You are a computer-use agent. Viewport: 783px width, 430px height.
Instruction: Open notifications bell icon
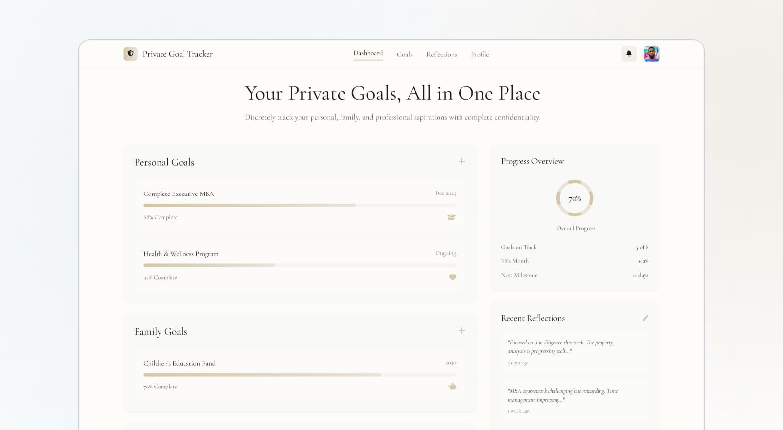coord(629,54)
